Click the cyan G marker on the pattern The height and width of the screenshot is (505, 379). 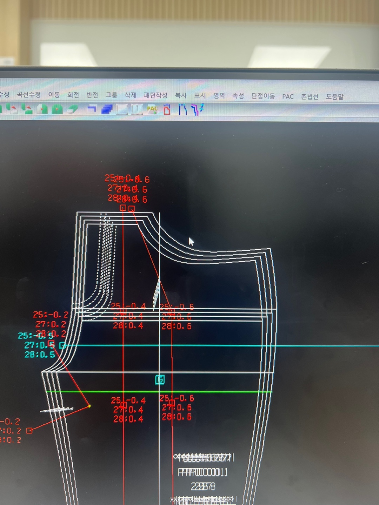tap(160, 379)
